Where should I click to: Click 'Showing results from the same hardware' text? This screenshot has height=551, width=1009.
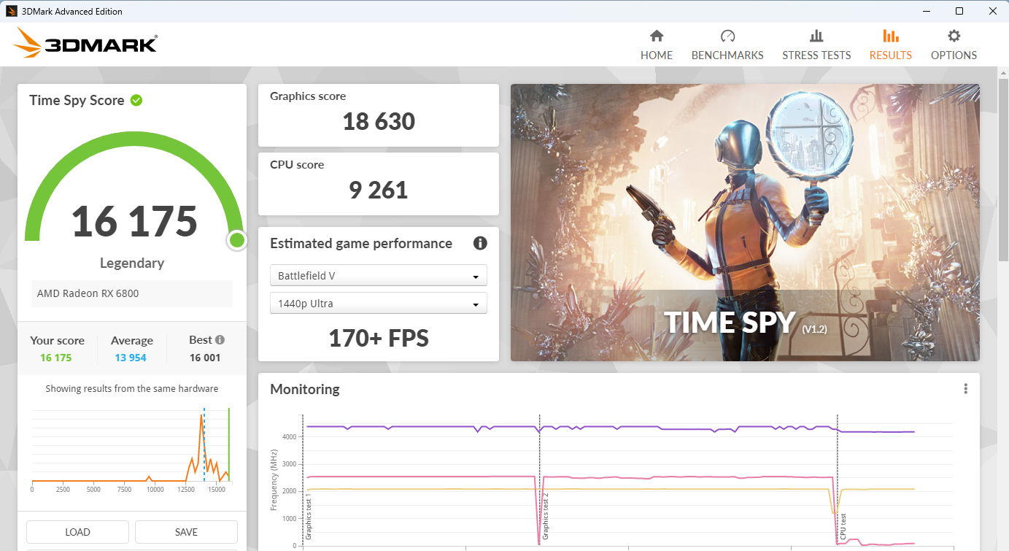click(x=132, y=389)
